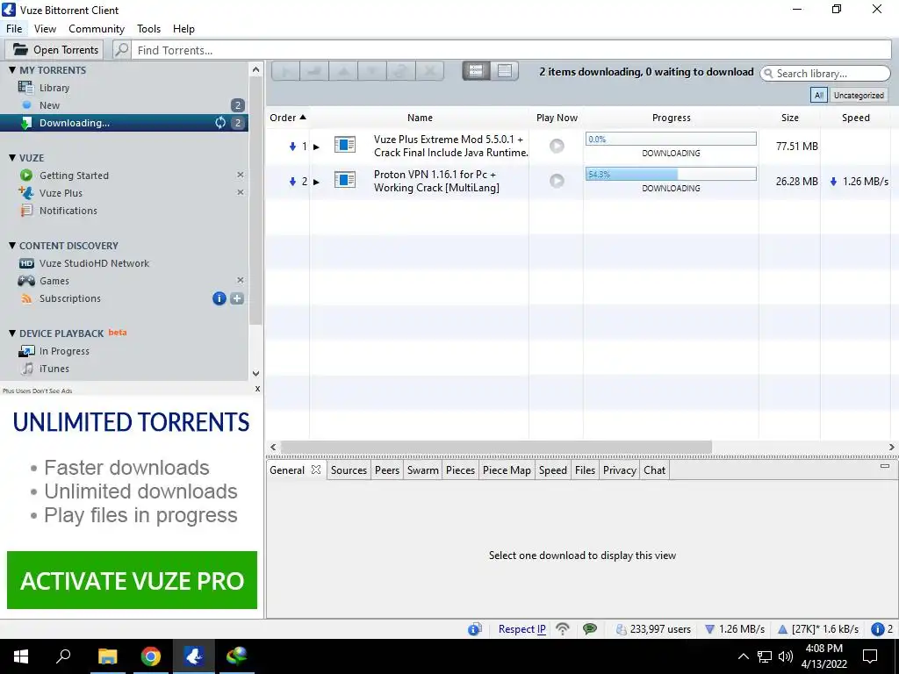Collapse the DEVICE PLAYBACK section
The image size is (899, 674).
pyautogui.click(x=12, y=333)
